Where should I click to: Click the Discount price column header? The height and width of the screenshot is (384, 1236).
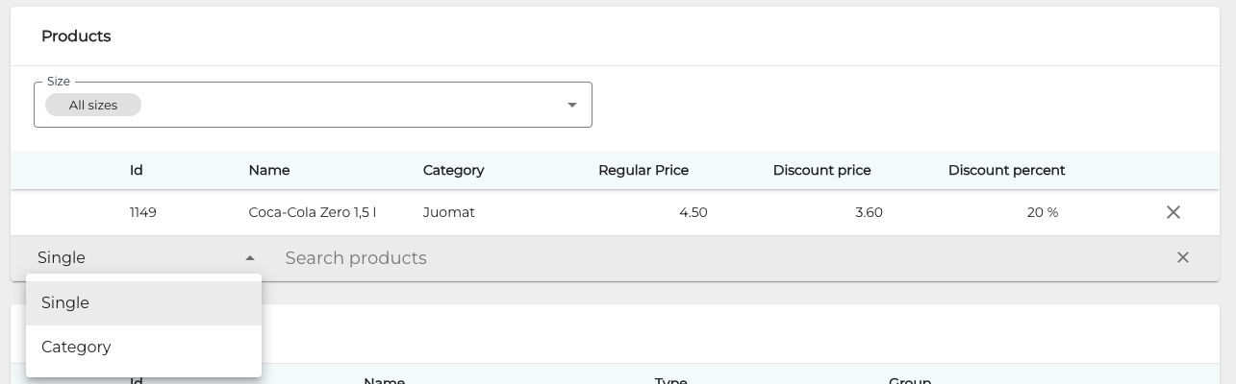tap(821, 170)
